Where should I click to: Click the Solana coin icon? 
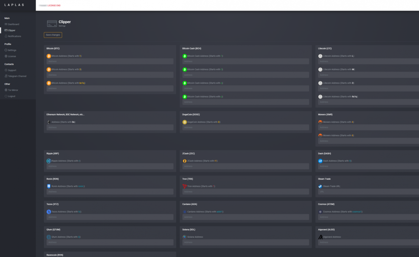[185, 237]
